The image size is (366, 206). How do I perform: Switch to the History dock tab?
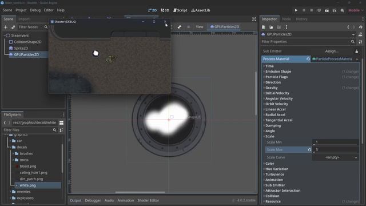click(x=301, y=19)
